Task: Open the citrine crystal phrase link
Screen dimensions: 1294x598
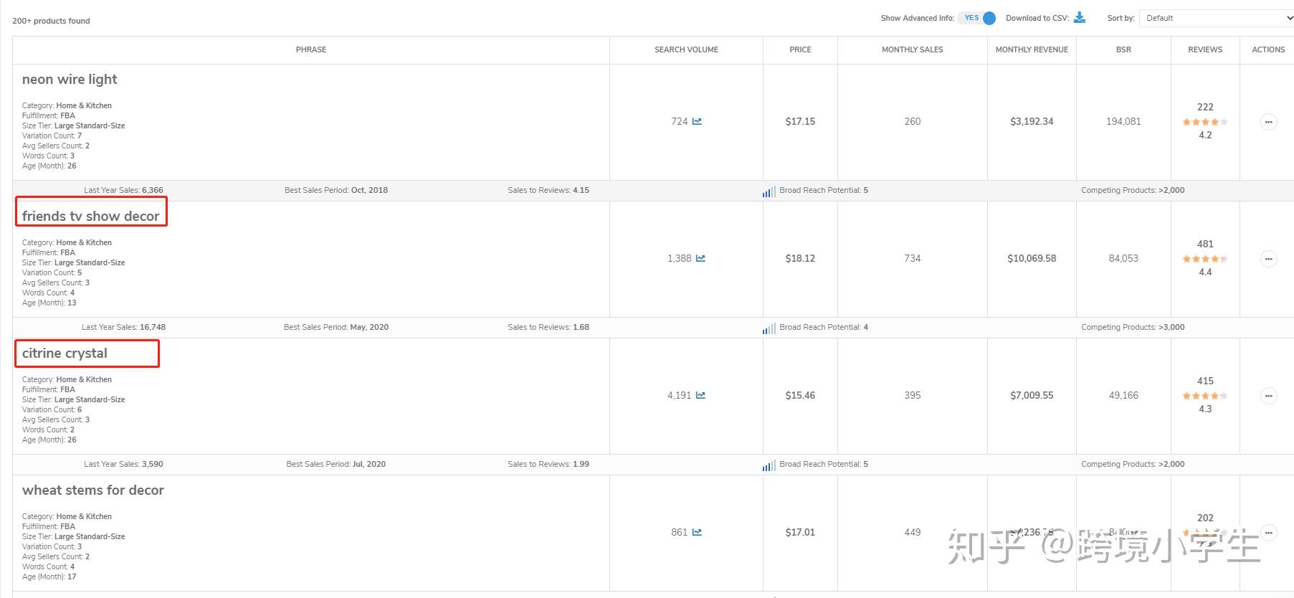Action: click(65, 353)
